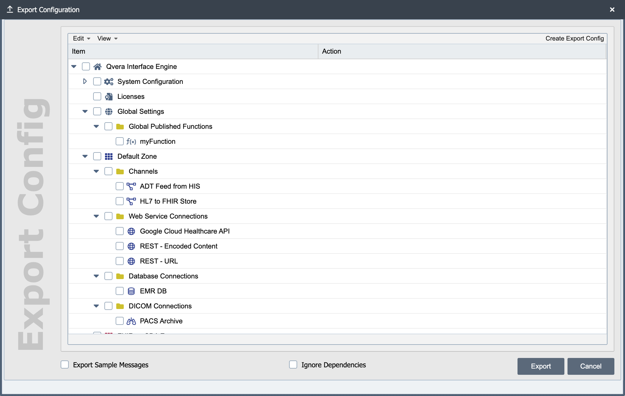Collapse the Web Service Connections folder
Viewport: 625px width, 396px height.
coord(96,216)
